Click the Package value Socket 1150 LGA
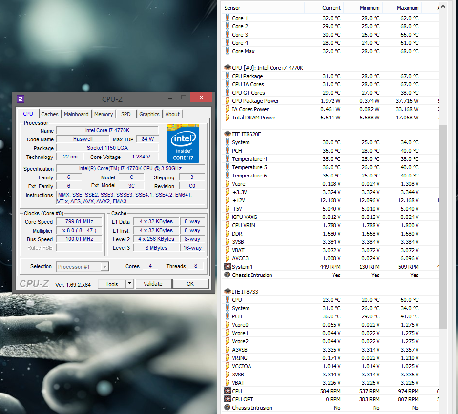Viewport: 458px width, 414px height. [x=107, y=148]
